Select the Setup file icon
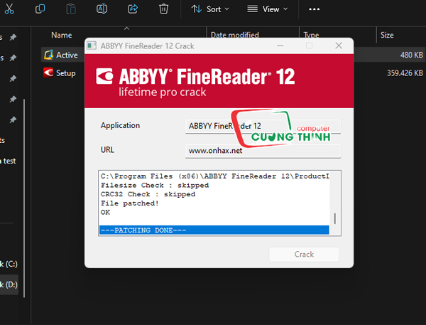The width and height of the screenshot is (426, 325). point(48,73)
